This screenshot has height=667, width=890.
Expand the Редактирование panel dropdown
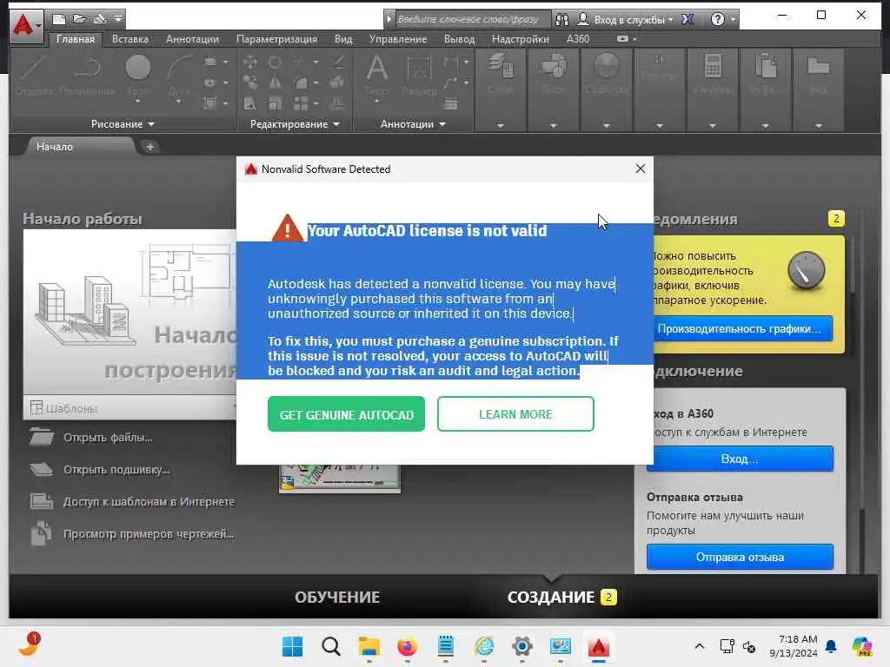(295, 123)
